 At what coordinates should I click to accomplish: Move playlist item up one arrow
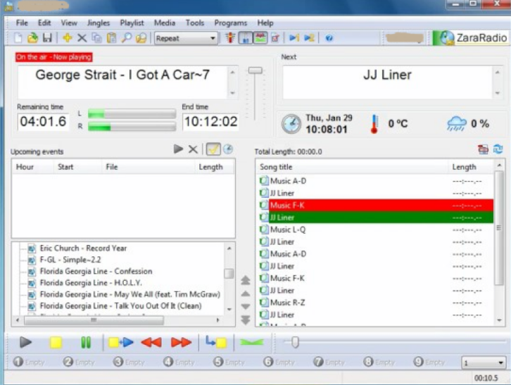point(246,294)
